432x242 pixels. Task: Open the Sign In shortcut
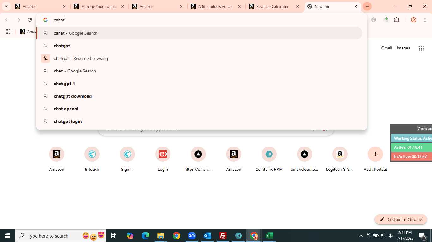click(127, 159)
